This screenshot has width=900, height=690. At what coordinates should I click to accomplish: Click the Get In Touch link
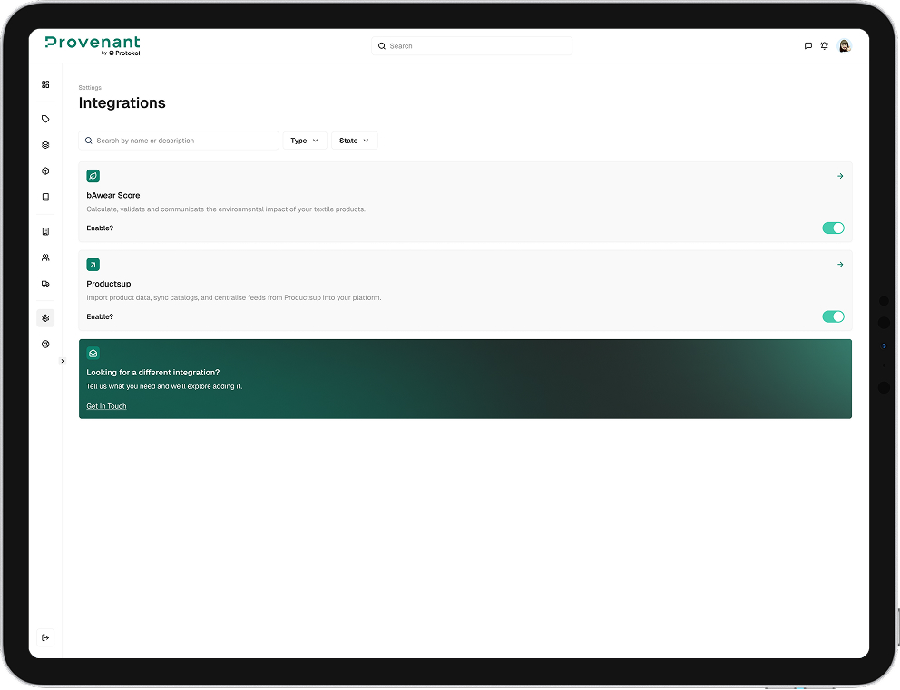pyautogui.click(x=105, y=406)
